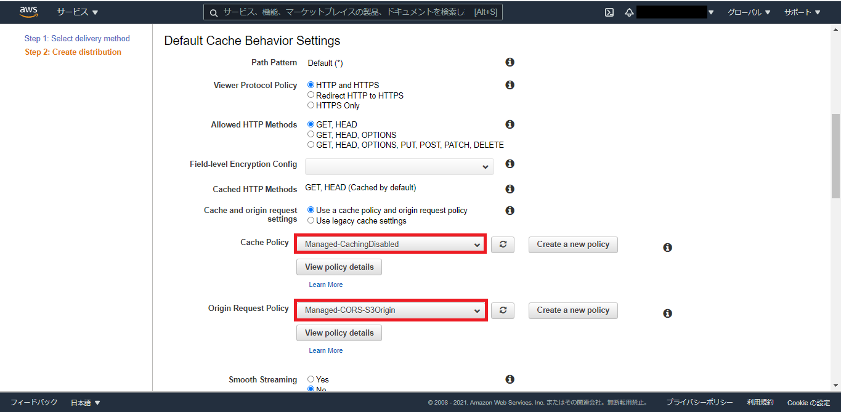Click Create a new policy for Origin Request Policy

pyautogui.click(x=573, y=310)
